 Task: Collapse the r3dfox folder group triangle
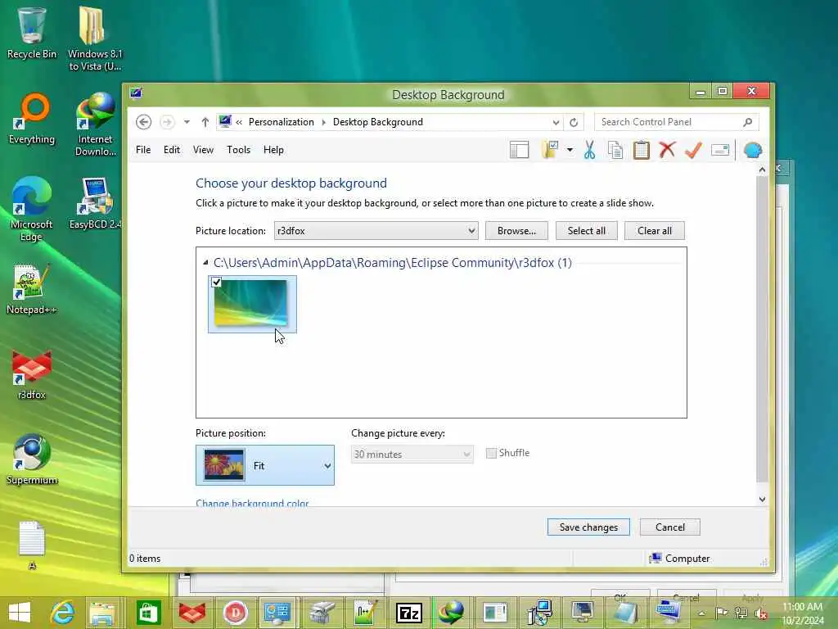(x=205, y=263)
